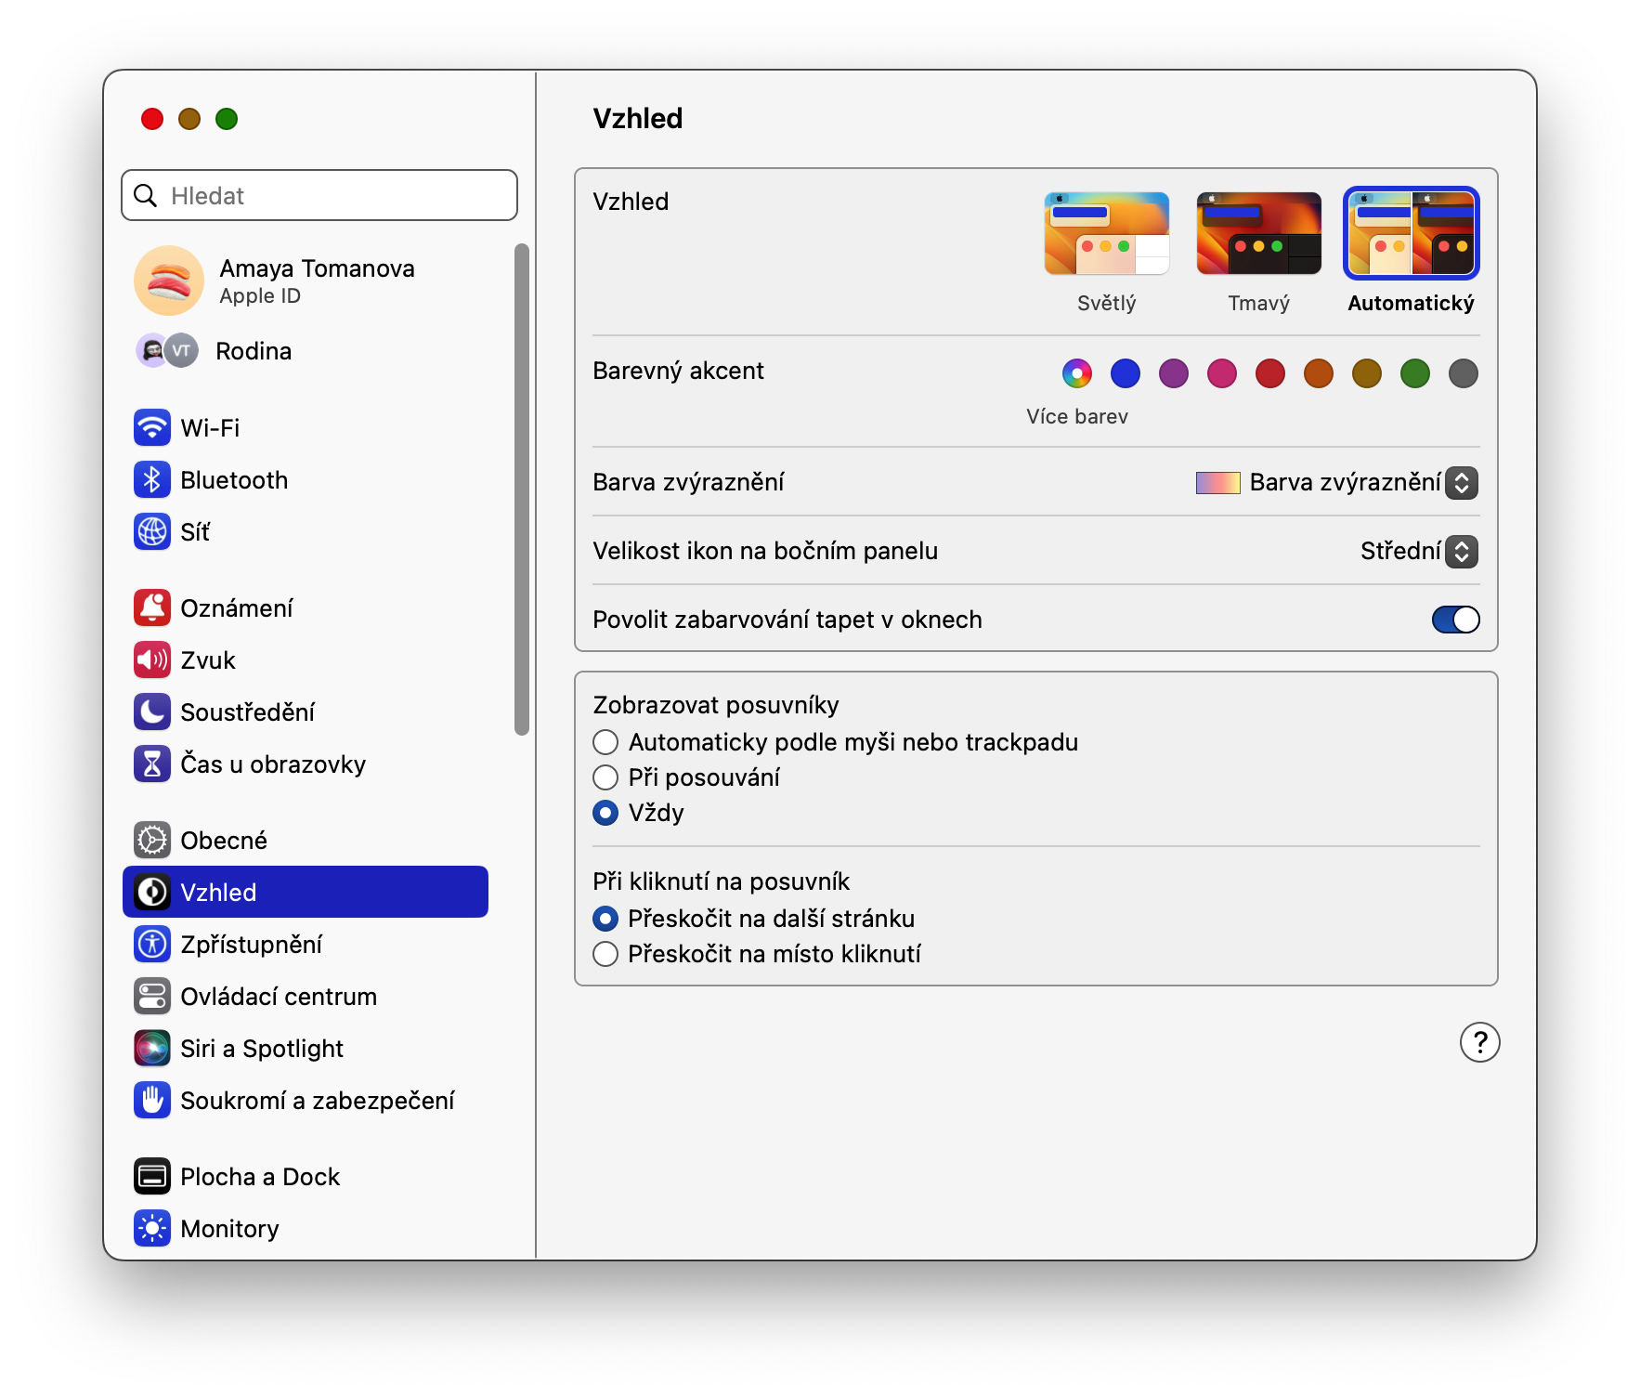Image resolution: width=1640 pixels, height=1397 pixels.
Task: Open Wi-Fi settings icon
Action: pyautogui.click(x=152, y=427)
